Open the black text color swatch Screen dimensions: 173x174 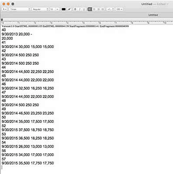[x=64, y=9]
